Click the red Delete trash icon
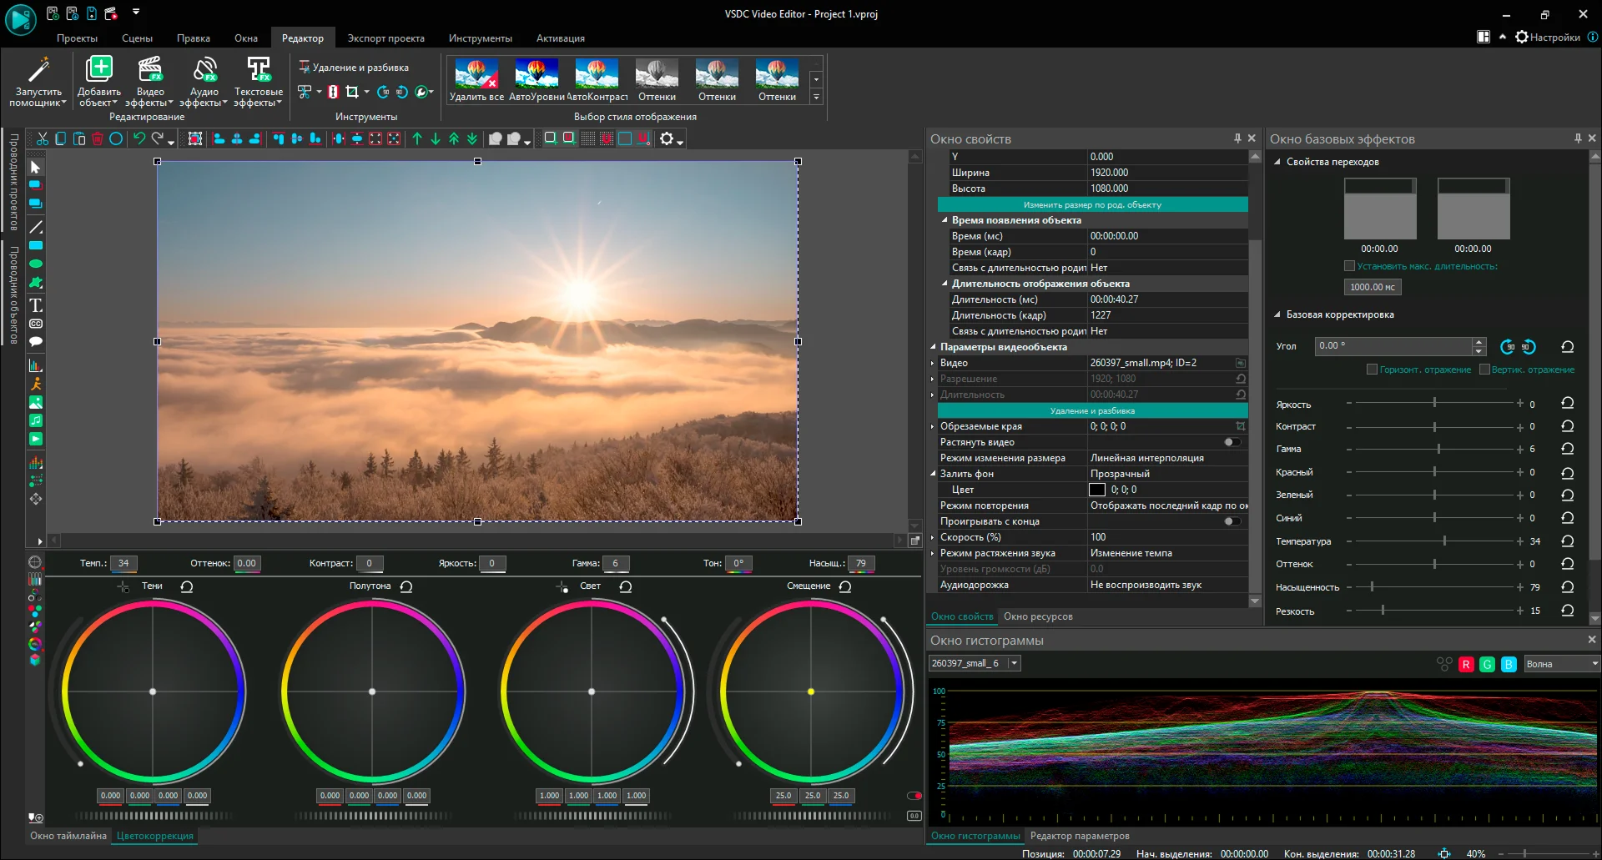The image size is (1602, 860). (x=98, y=138)
